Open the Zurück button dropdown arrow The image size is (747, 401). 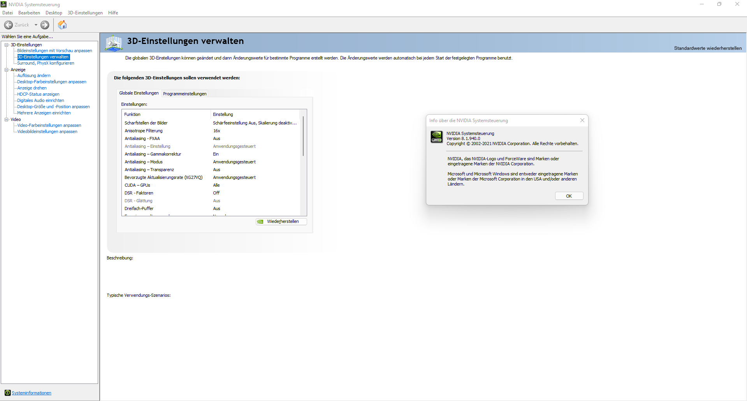(36, 25)
